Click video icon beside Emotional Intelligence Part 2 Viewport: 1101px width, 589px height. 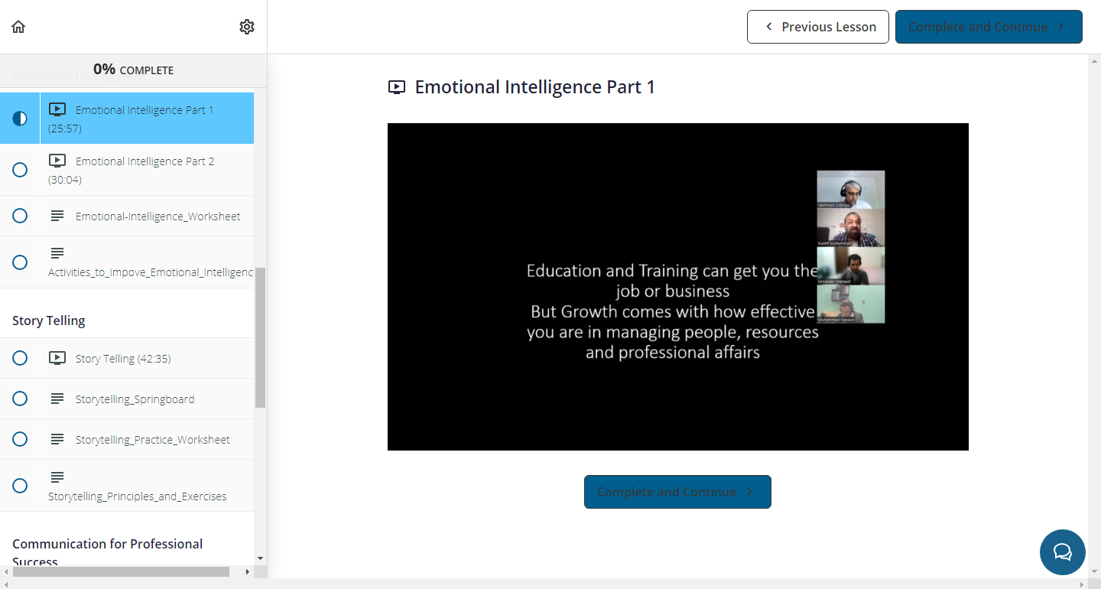(57, 161)
